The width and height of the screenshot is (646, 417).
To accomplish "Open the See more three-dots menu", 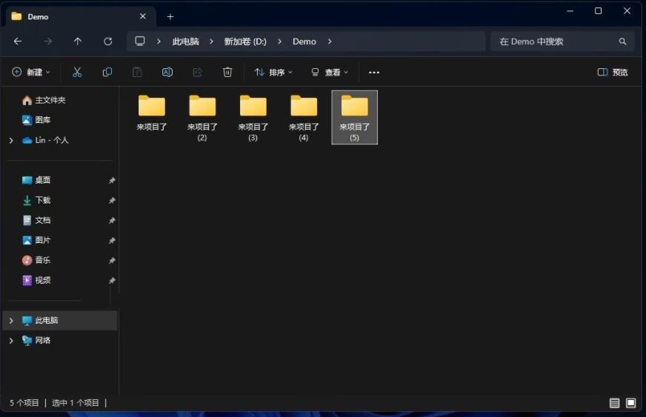I will (374, 72).
